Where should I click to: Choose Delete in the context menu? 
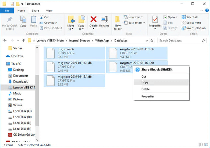pos(161,89)
